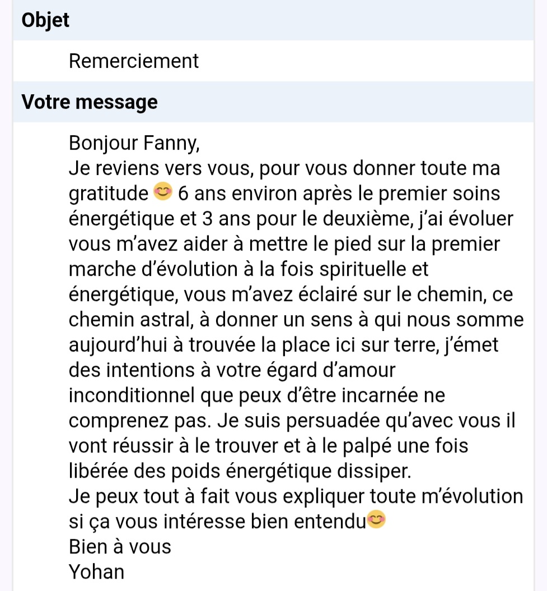This screenshot has height=591, width=547.
Task: Click the word "inconditionnel" in the message
Action: click(x=132, y=396)
